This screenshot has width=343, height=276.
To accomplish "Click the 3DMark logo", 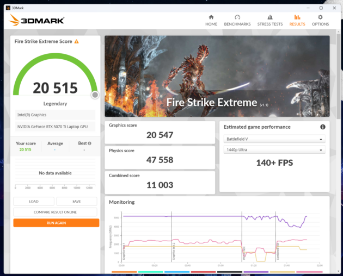I will pyautogui.click(x=36, y=20).
